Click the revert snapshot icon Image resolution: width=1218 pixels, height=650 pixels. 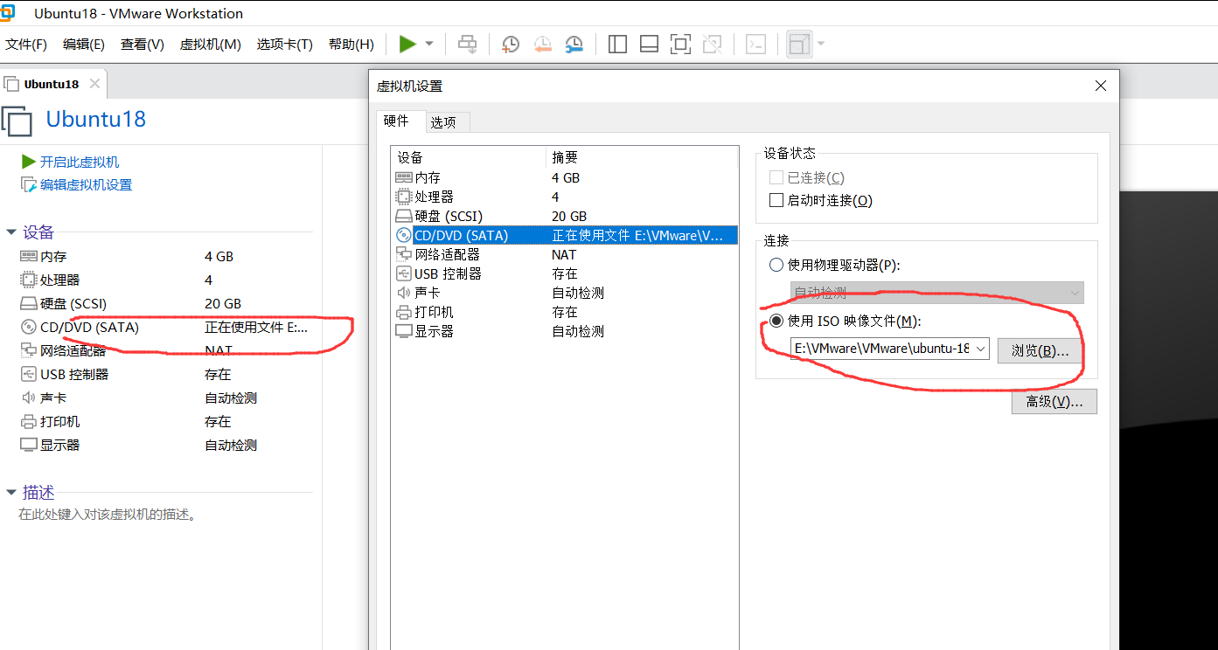542,44
